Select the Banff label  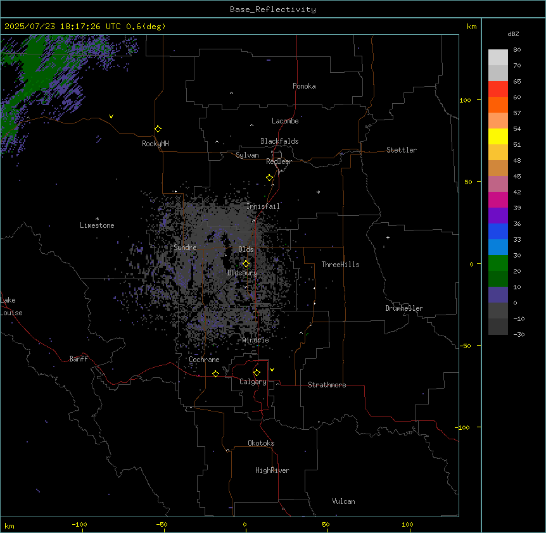coord(79,359)
